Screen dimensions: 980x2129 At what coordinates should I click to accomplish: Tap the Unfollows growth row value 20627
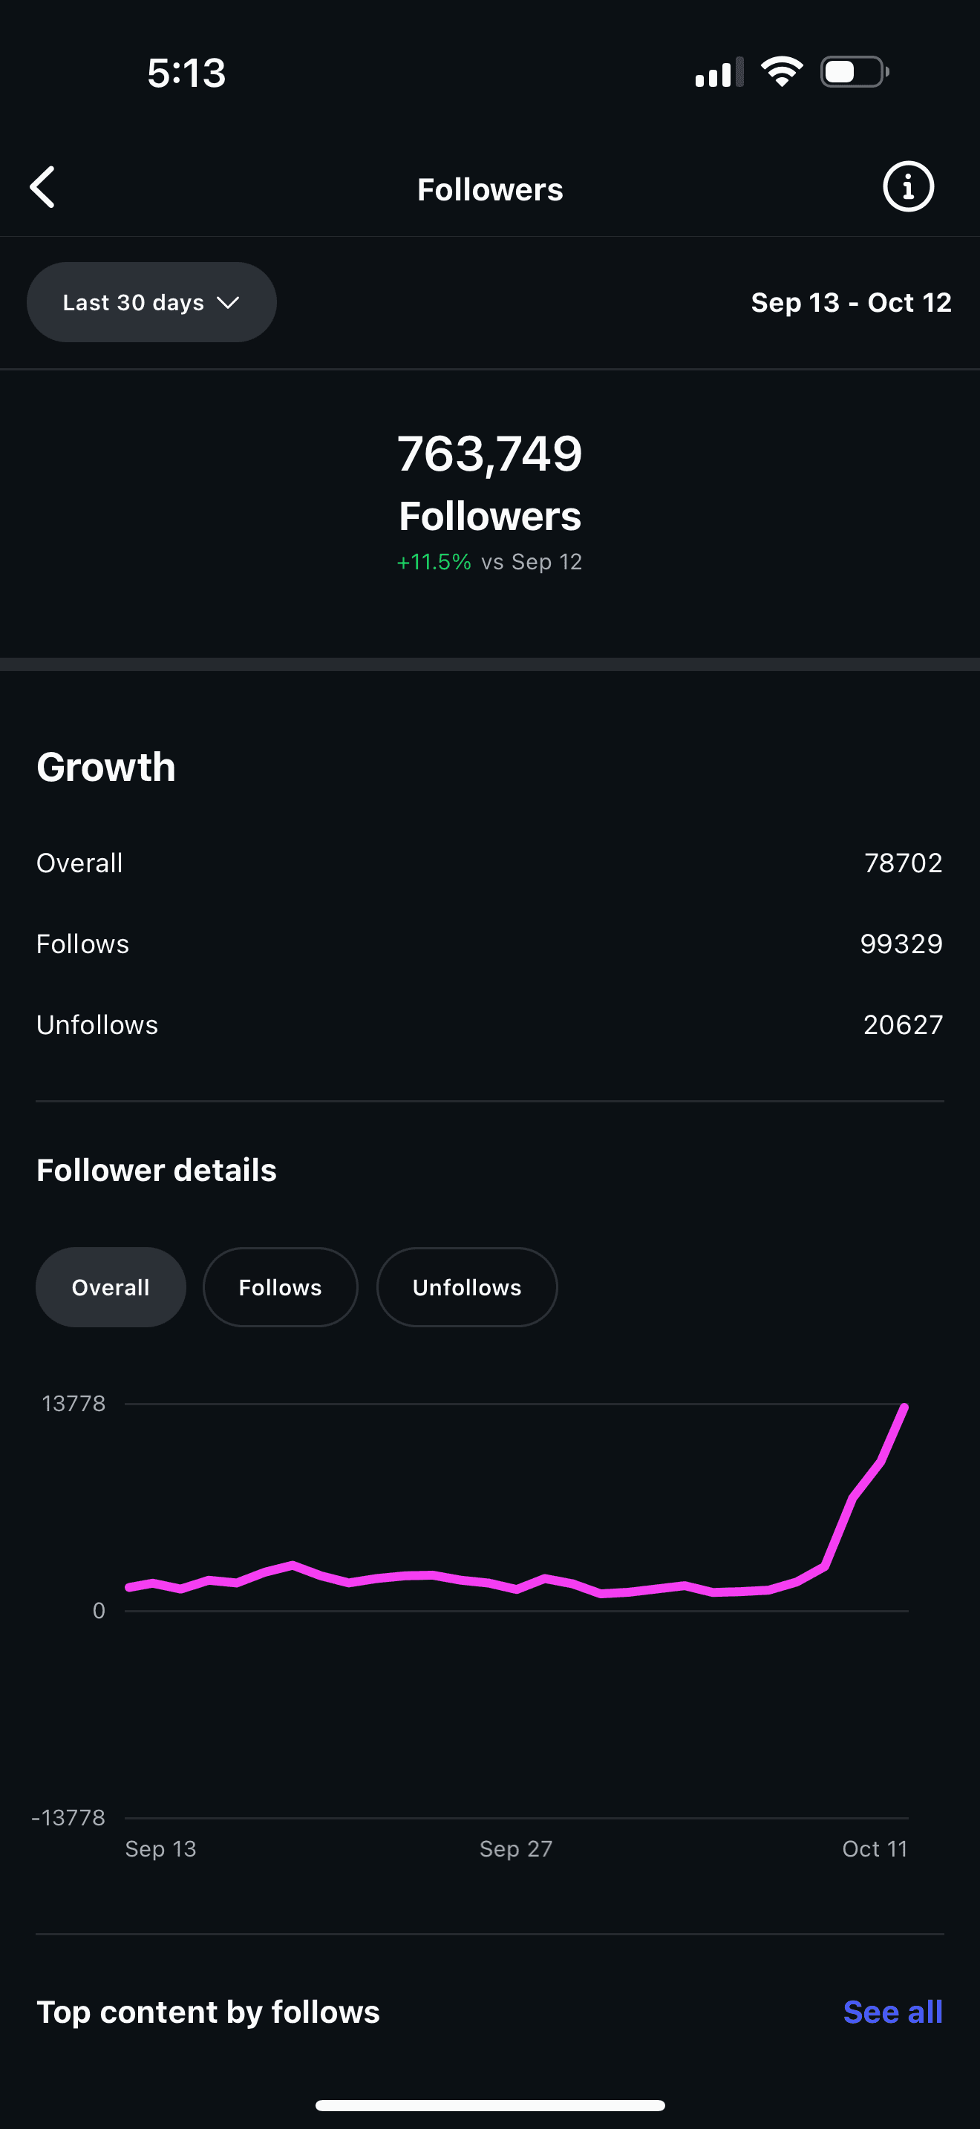[902, 1025]
